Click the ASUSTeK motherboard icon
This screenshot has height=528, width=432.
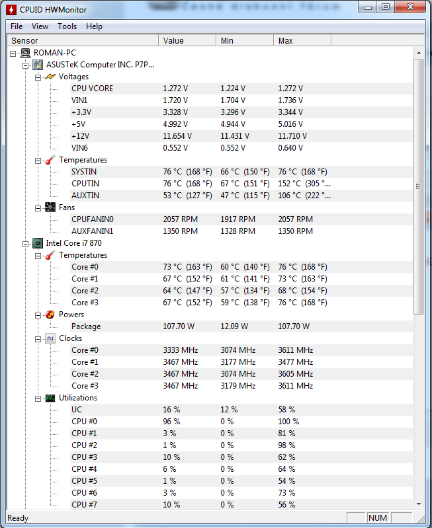(38, 65)
